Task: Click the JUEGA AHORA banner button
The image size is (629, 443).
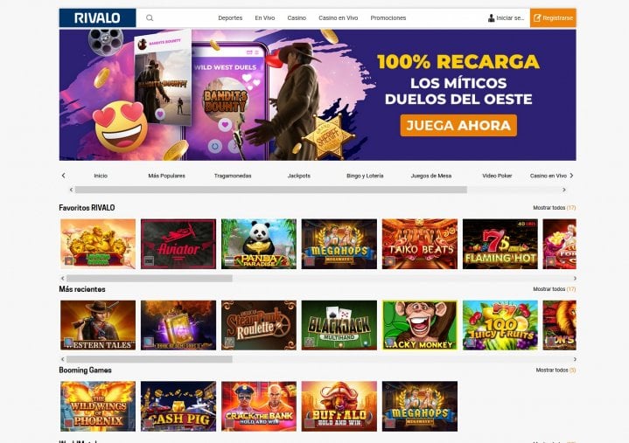Action: [x=458, y=125]
